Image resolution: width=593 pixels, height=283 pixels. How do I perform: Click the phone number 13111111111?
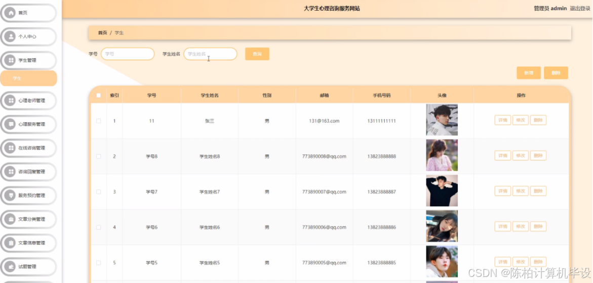382,121
